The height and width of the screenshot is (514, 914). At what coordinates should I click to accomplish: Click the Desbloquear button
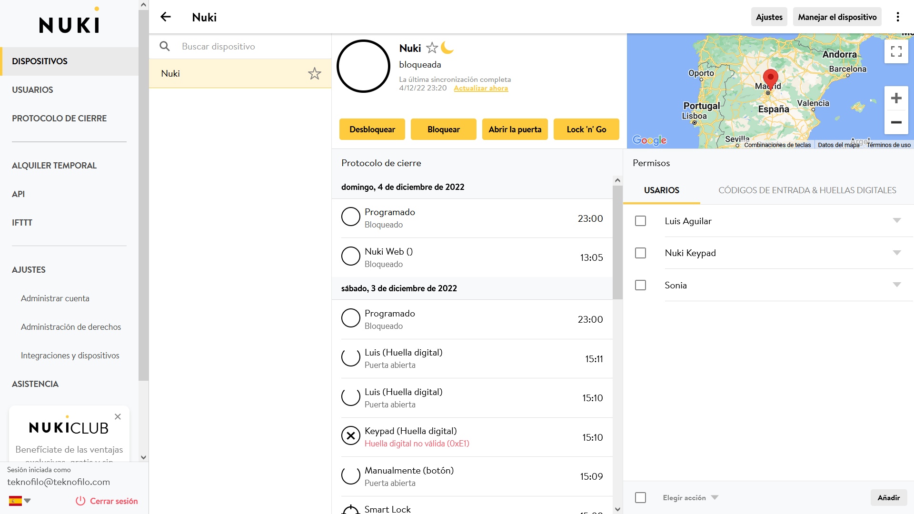tap(372, 129)
